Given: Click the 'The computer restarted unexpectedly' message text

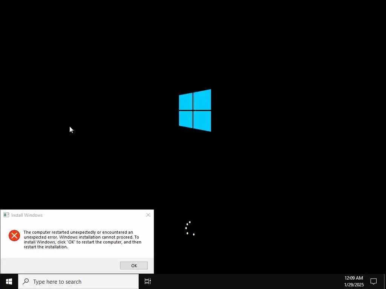Looking at the screenshot, I should tap(83, 240).
